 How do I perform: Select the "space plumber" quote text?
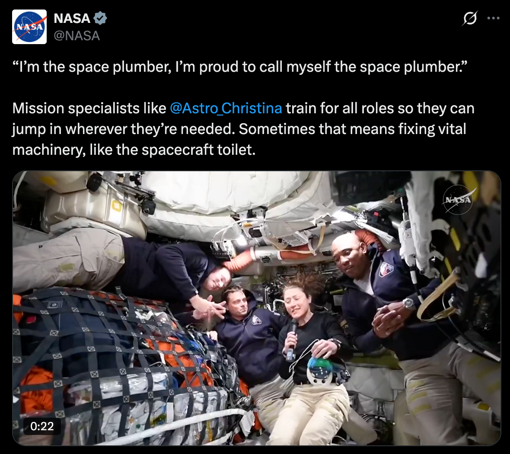(239, 67)
